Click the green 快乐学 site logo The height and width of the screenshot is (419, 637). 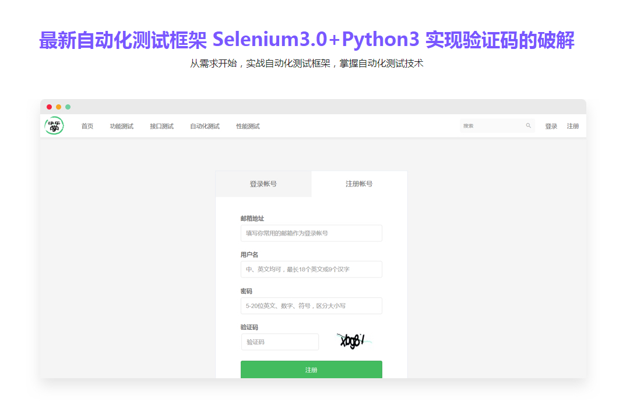click(54, 126)
